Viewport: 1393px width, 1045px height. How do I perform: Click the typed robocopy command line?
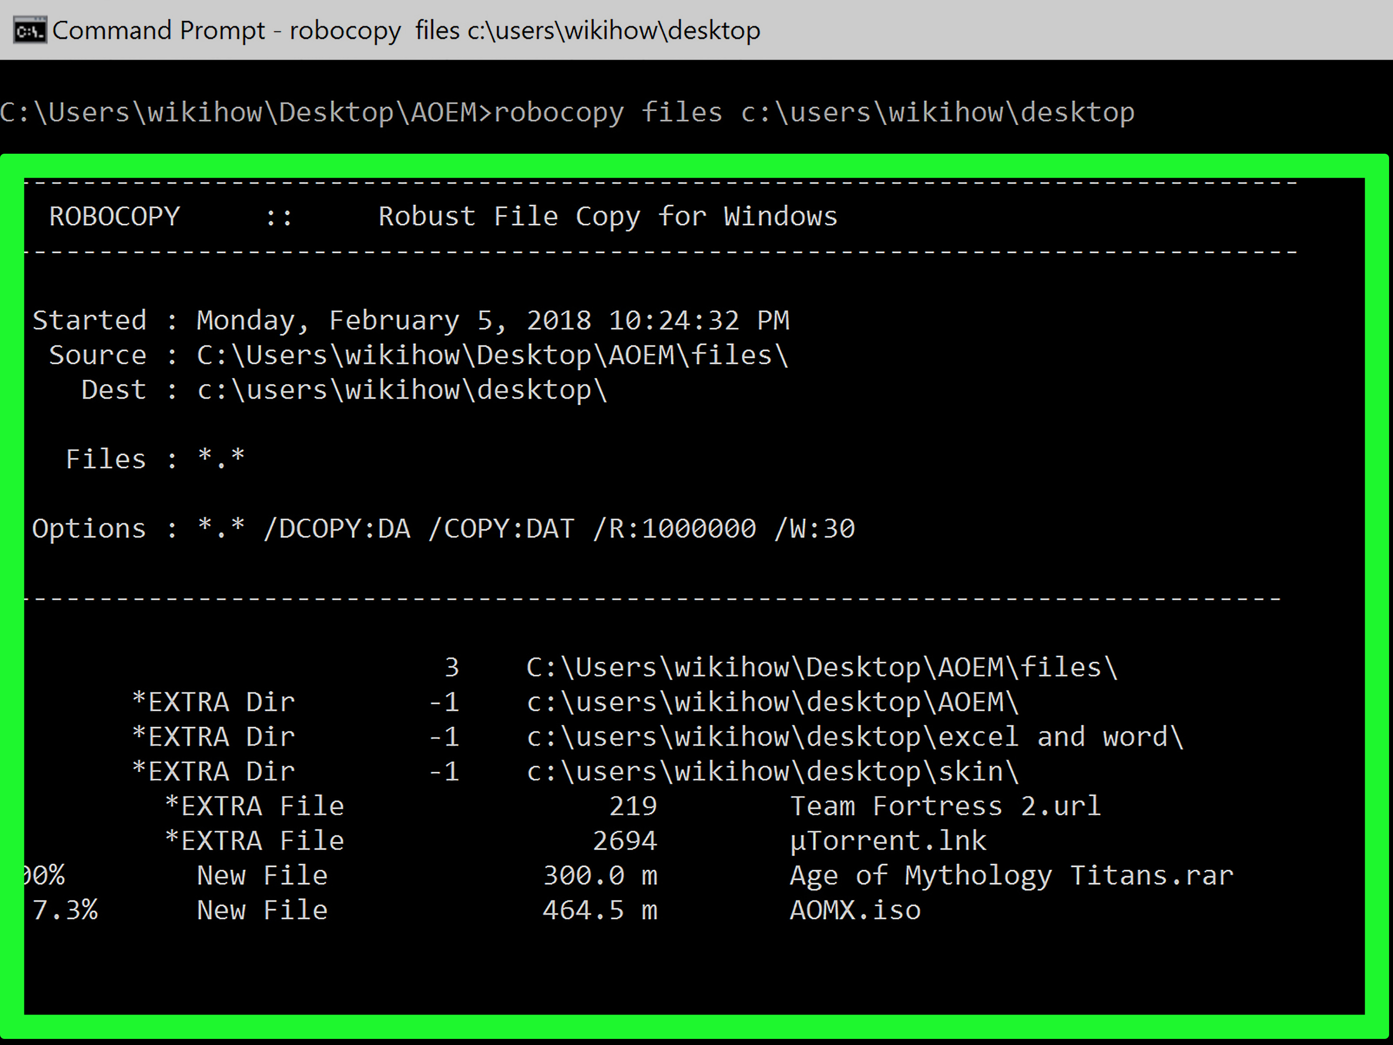point(567,113)
